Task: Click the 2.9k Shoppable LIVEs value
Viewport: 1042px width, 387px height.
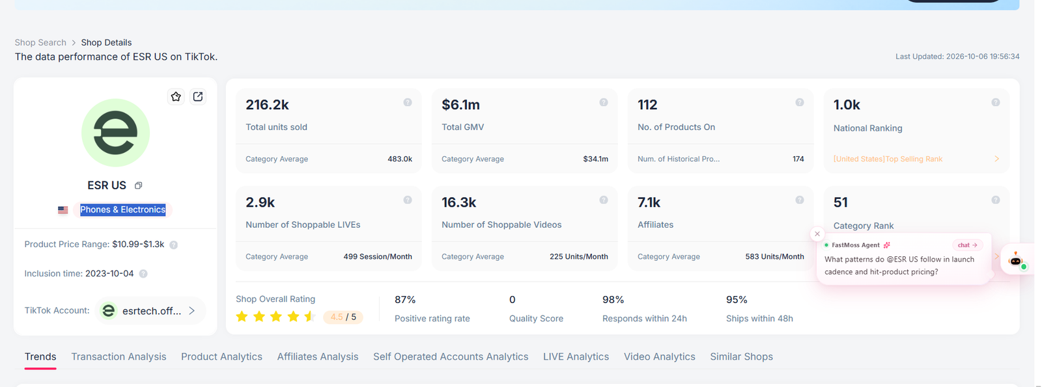Action: pyautogui.click(x=260, y=202)
